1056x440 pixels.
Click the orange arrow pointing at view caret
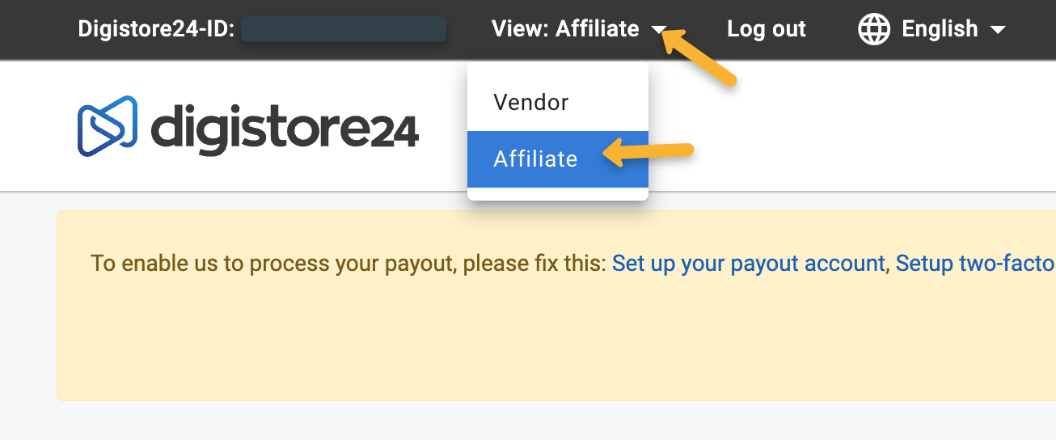click(x=699, y=57)
